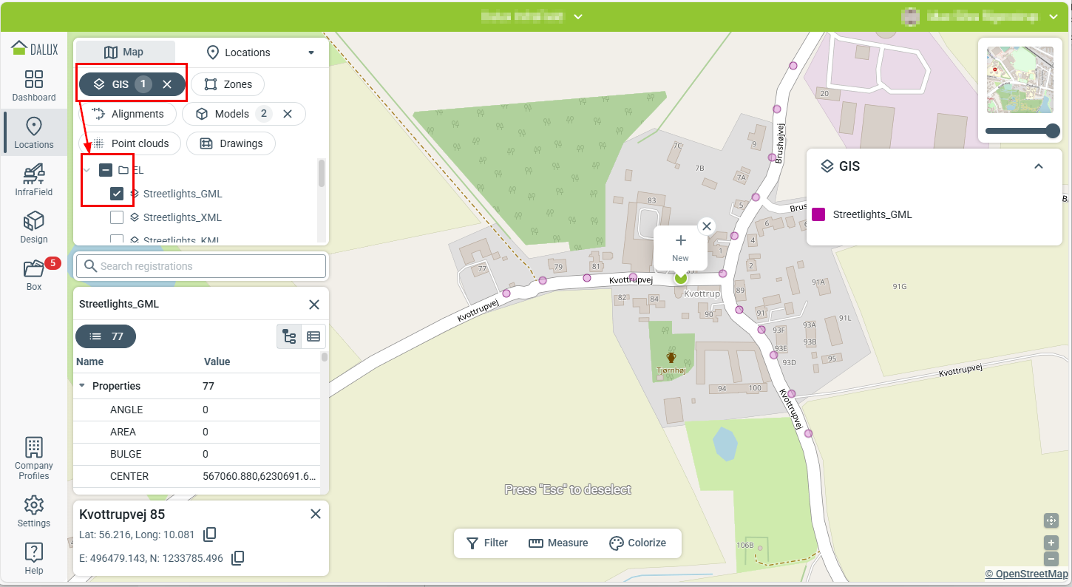Image resolution: width=1072 pixels, height=587 pixels.
Task: Open the Box folder with notifications
Action: coord(34,274)
